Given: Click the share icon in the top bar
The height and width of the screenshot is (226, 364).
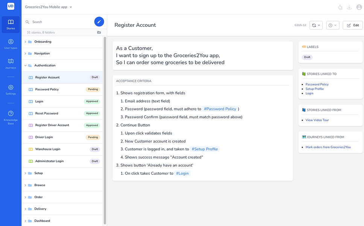Looking at the screenshot, I should pos(340,7).
